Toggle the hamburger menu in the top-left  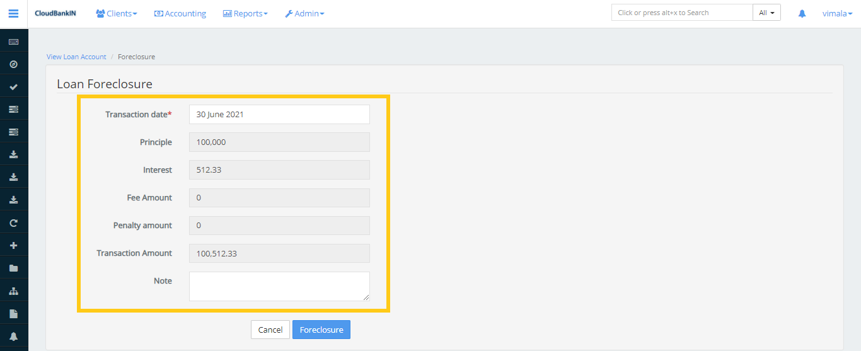point(13,13)
